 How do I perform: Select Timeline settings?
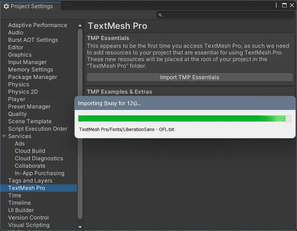click(19, 202)
